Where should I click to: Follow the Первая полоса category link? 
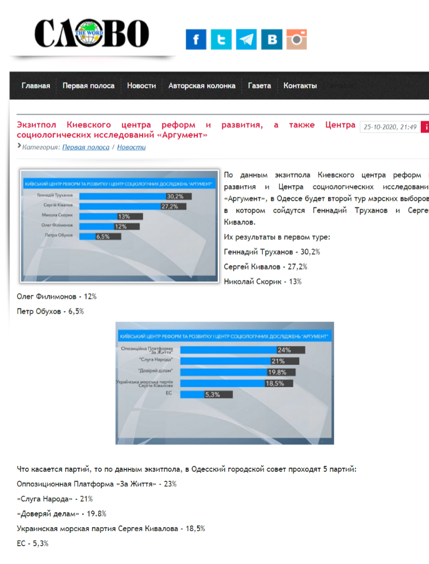tap(86, 147)
